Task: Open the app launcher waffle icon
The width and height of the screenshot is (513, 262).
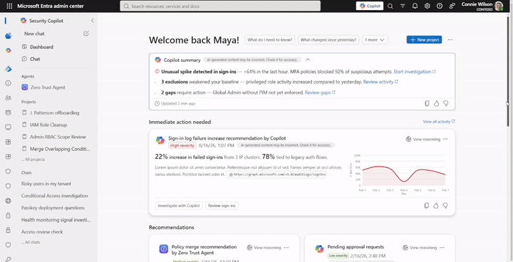Action: coord(9,6)
